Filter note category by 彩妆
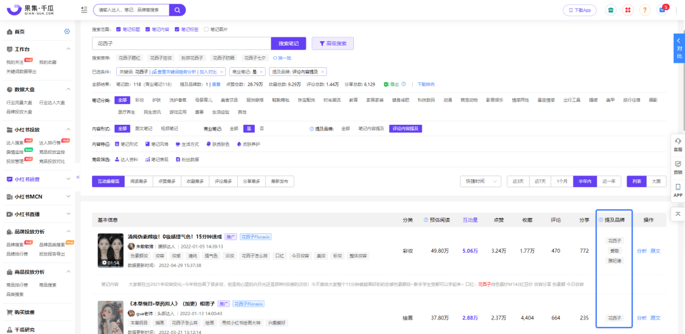Viewport: 685px width, 334px height. click(140, 100)
